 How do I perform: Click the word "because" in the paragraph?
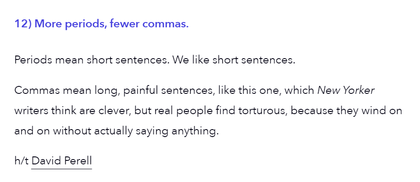(312, 111)
